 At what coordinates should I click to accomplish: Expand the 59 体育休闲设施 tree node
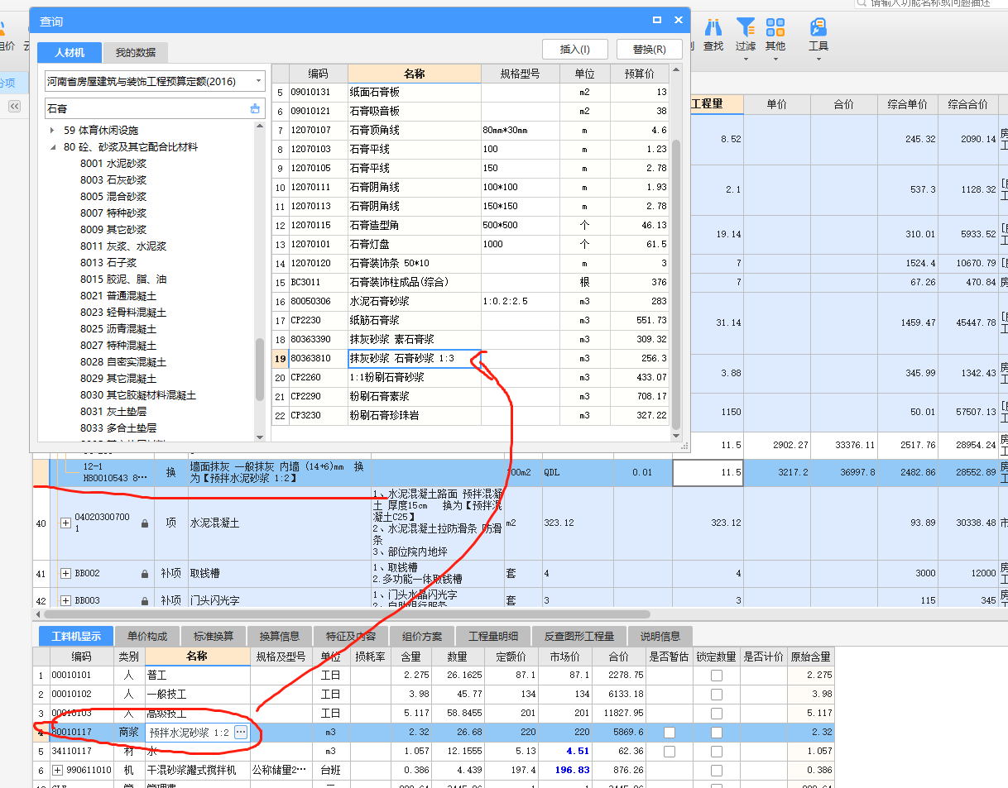pyautogui.click(x=53, y=131)
